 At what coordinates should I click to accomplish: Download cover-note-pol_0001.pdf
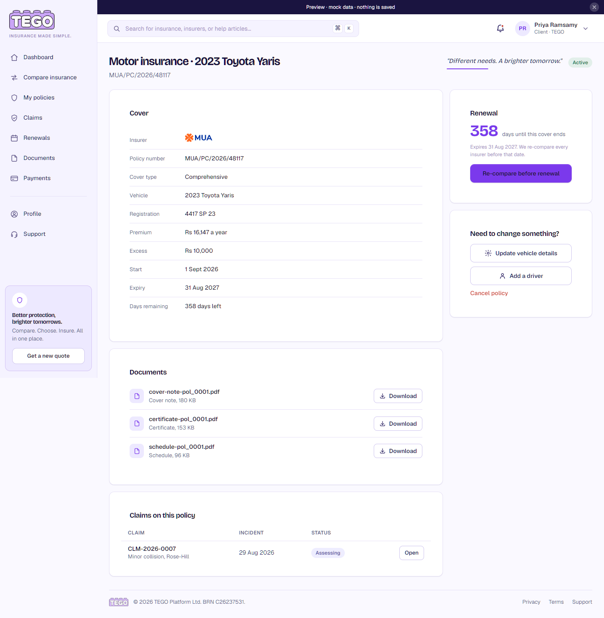[398, 396]
